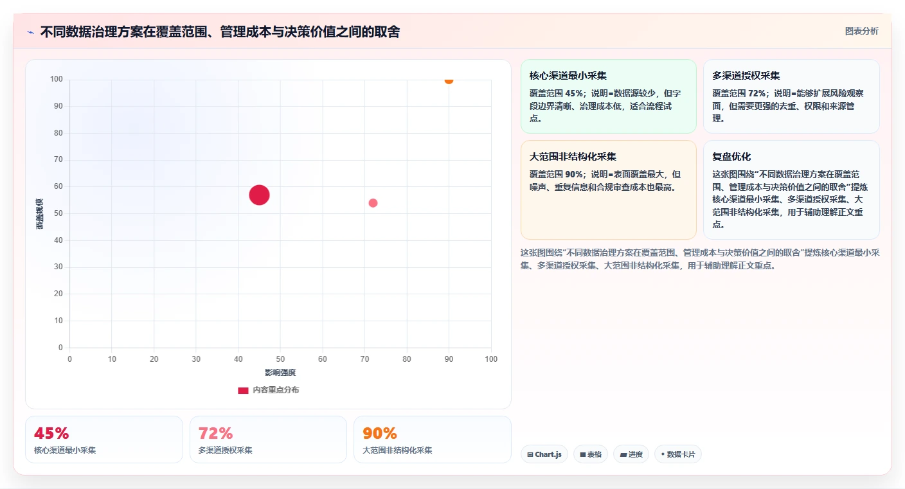Click the y-axis tick label 100
Viewport: 905px width, 489px height.
point(57,79)
